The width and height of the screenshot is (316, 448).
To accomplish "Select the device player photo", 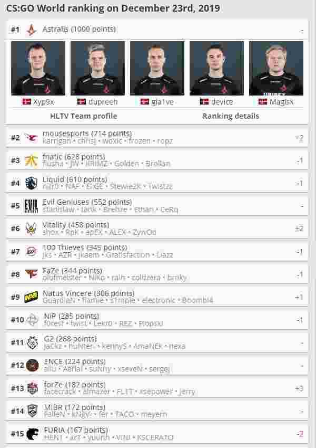I will (217, 68).
